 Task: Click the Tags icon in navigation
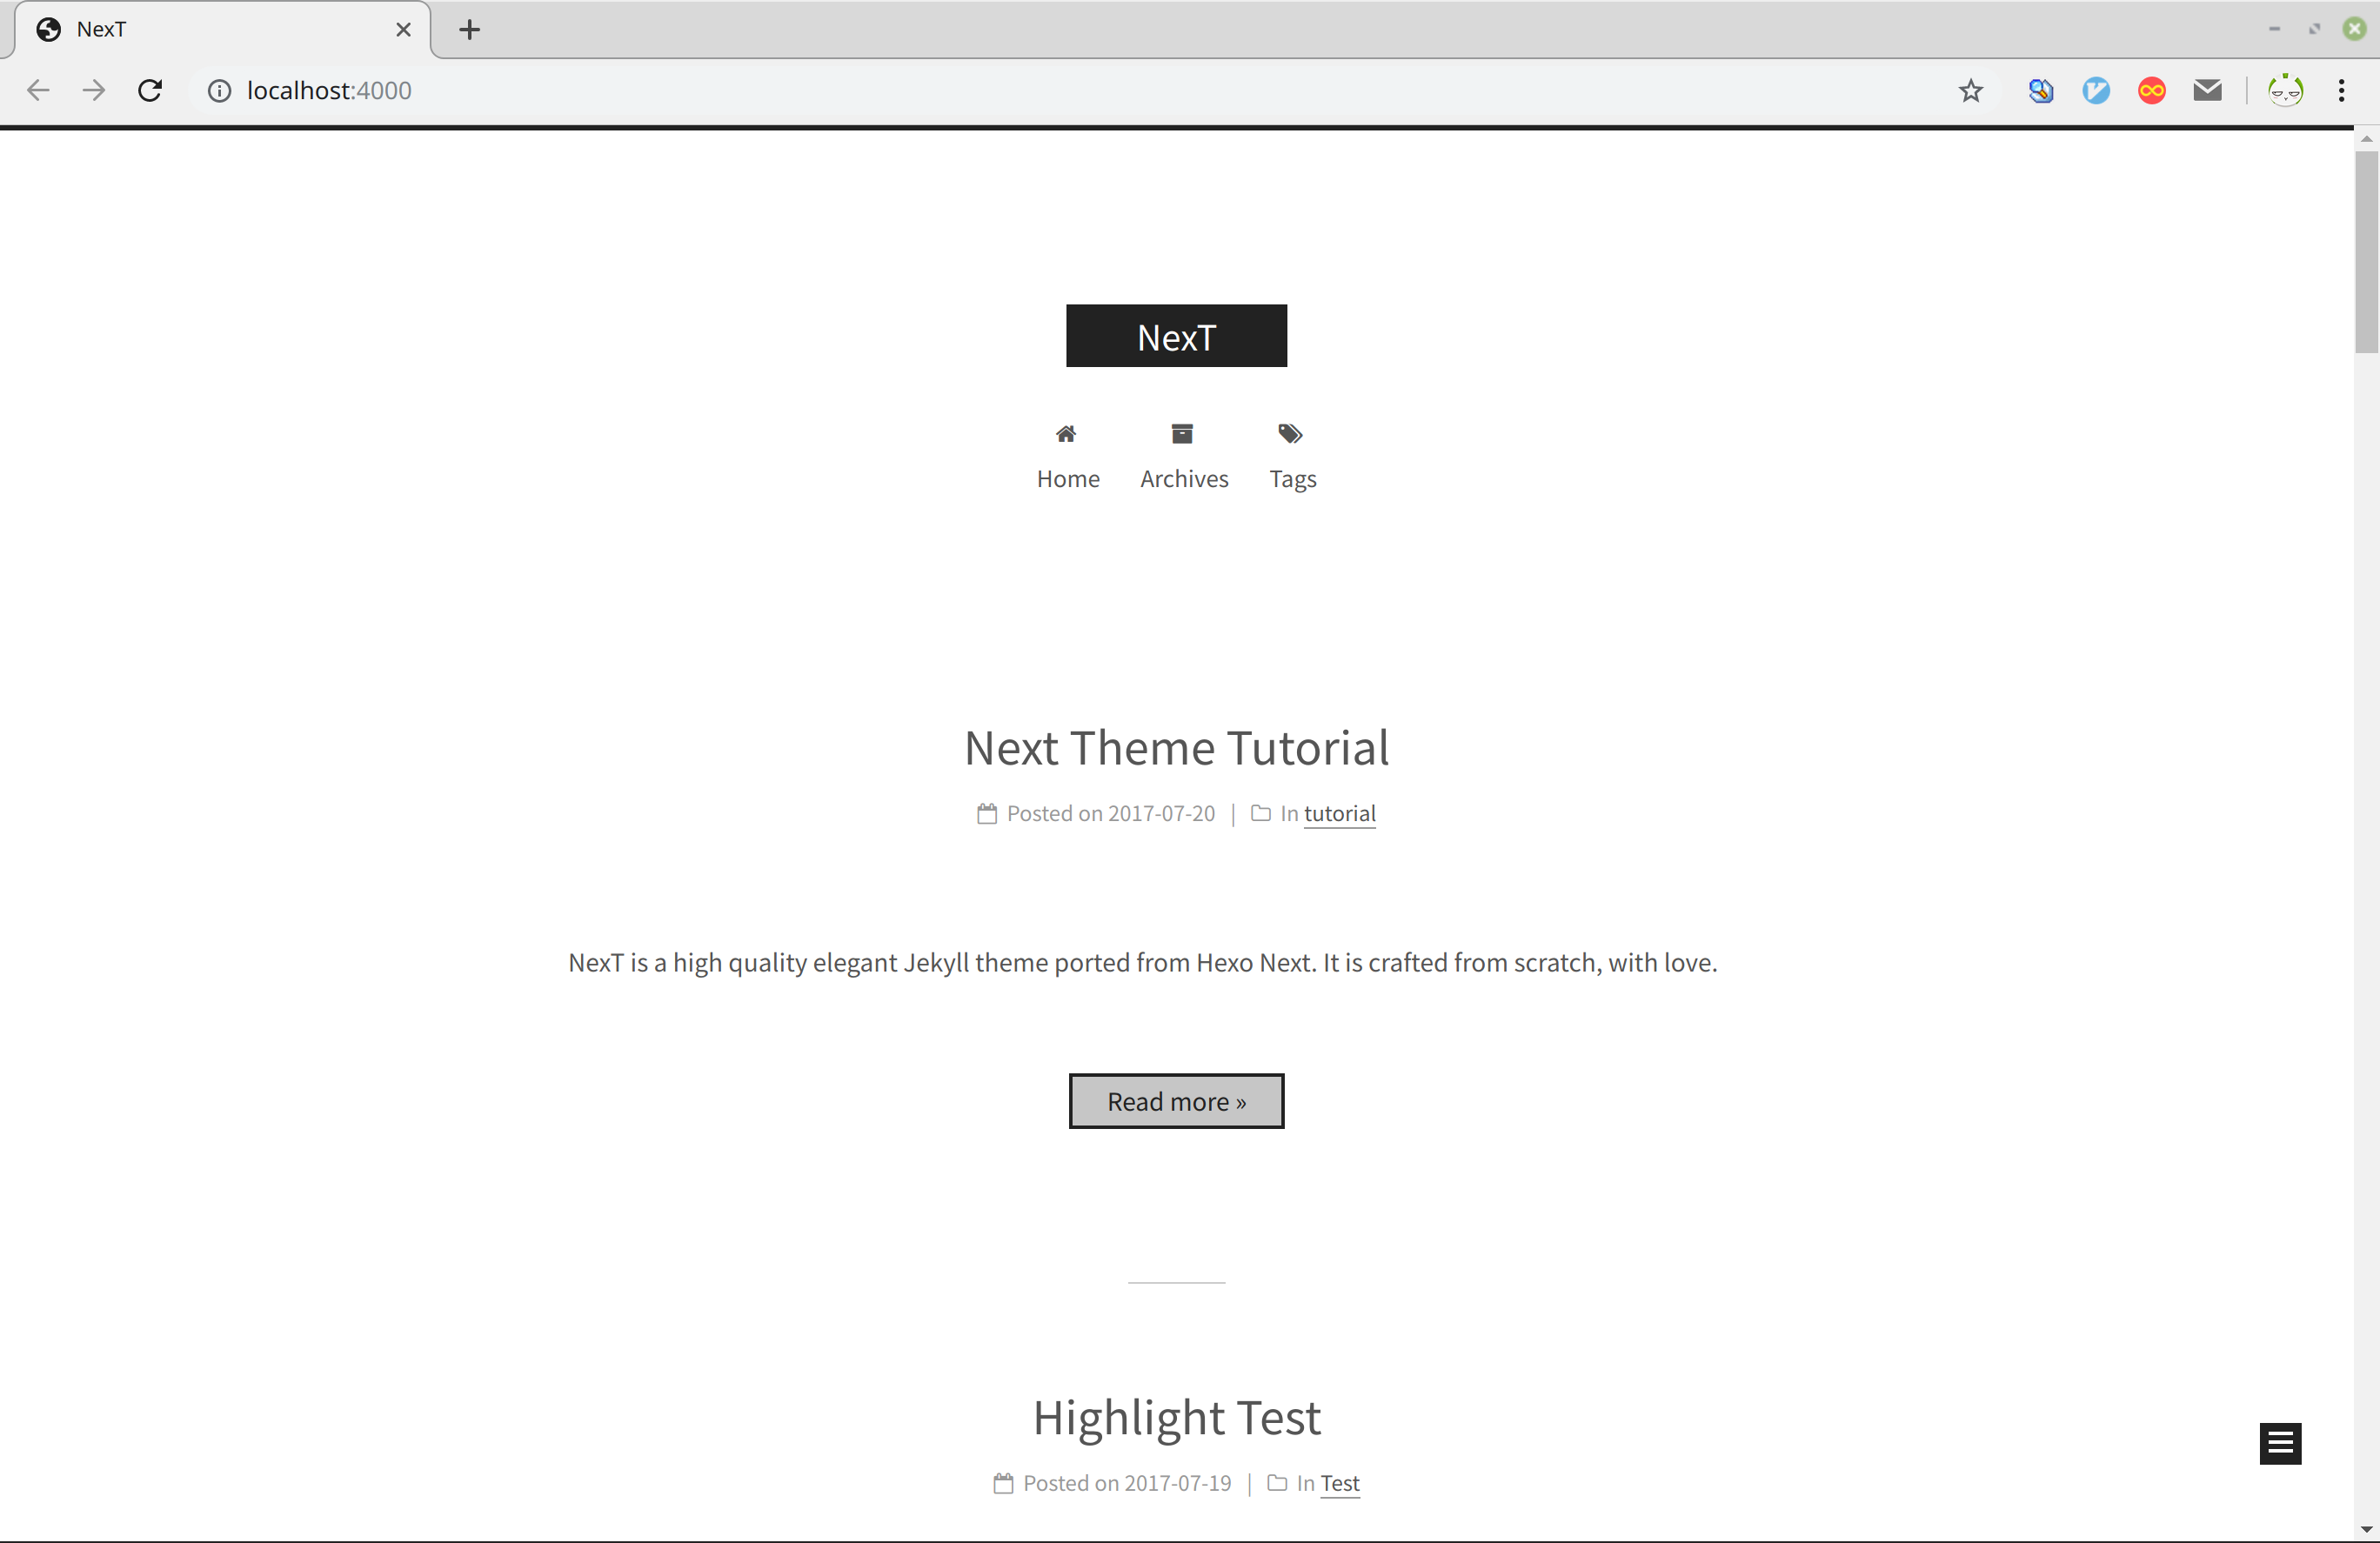point(1290,434)
